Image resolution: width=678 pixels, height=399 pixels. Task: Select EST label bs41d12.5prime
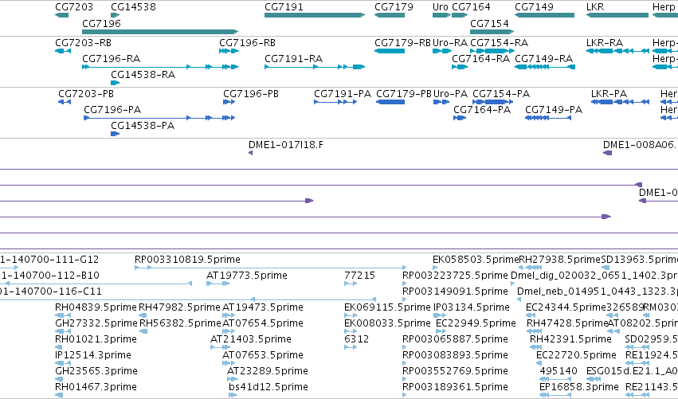pyautogui.click(x=268, y=387)
